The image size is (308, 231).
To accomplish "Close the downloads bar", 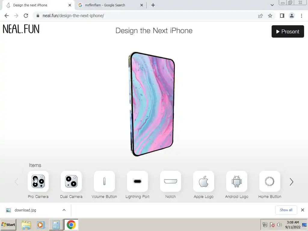I will click(x=303, y=210).
